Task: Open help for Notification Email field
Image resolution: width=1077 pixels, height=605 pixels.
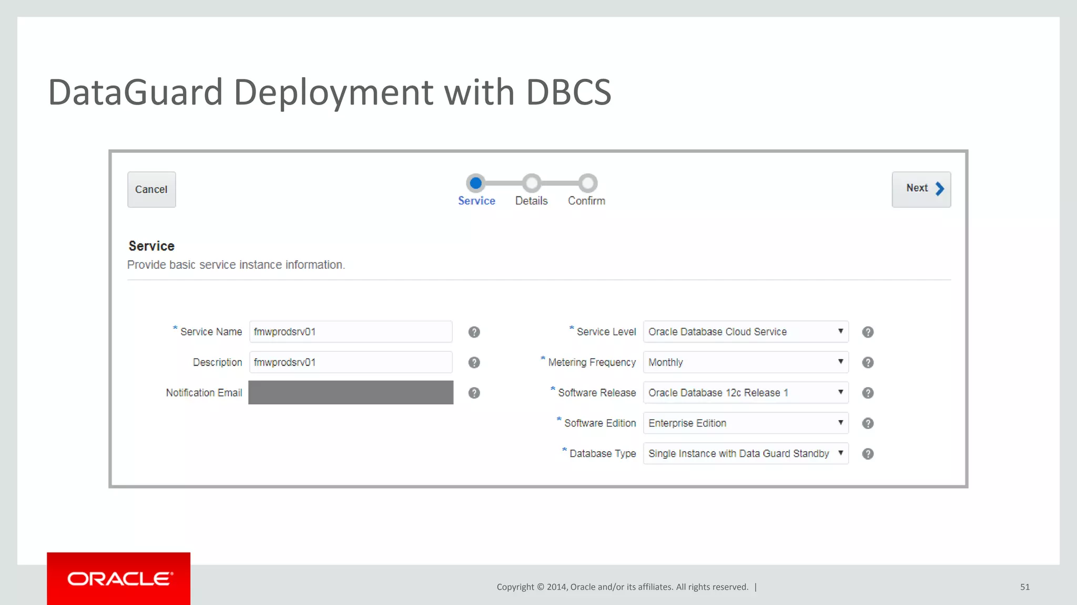Action: [x=474, y=393]
